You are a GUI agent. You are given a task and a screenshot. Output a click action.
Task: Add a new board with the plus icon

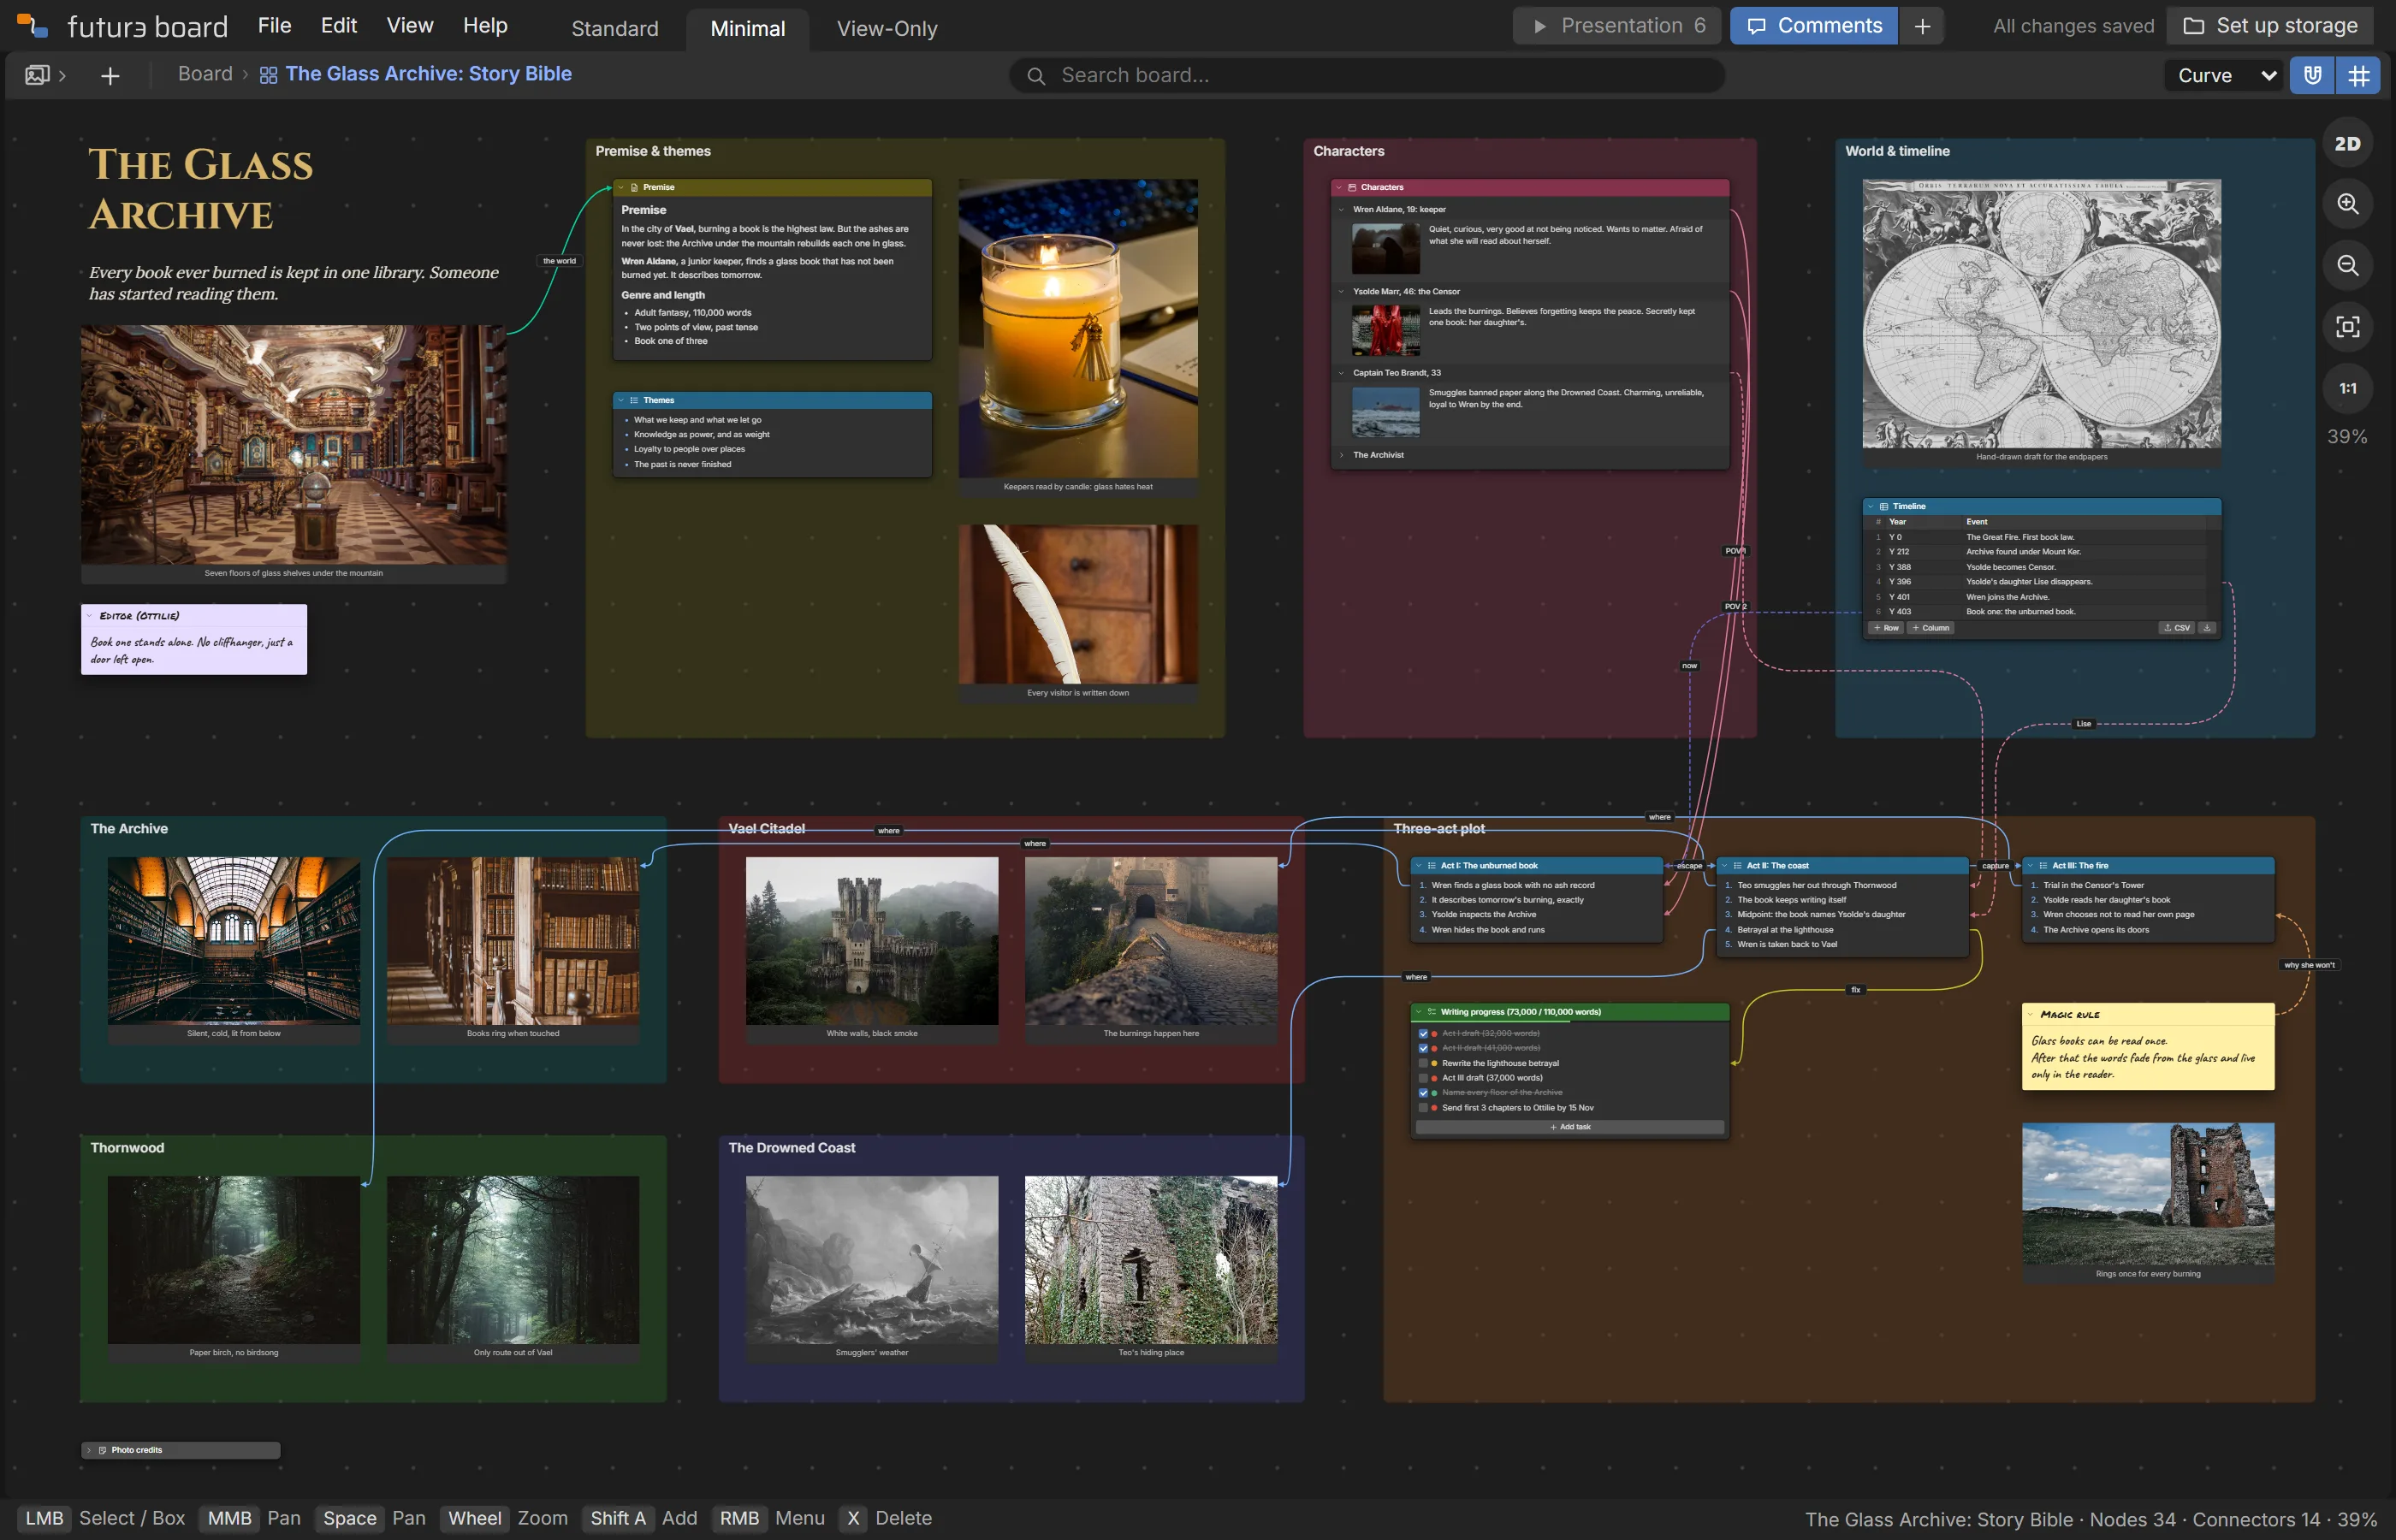click(x=110, y=76)
